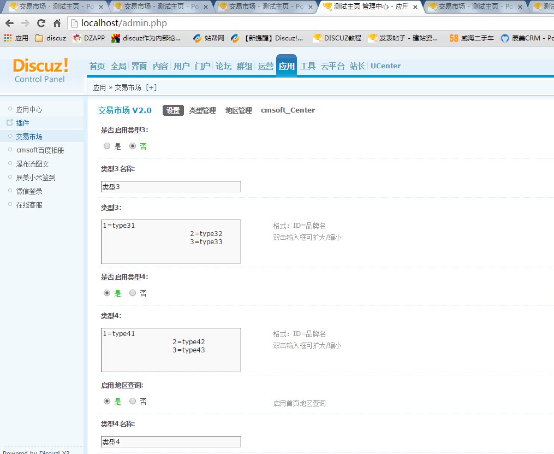Open the 'discuz作为内部论...' bookmark
Viewport: 554px width, 454px height.
tap(146, 38)
